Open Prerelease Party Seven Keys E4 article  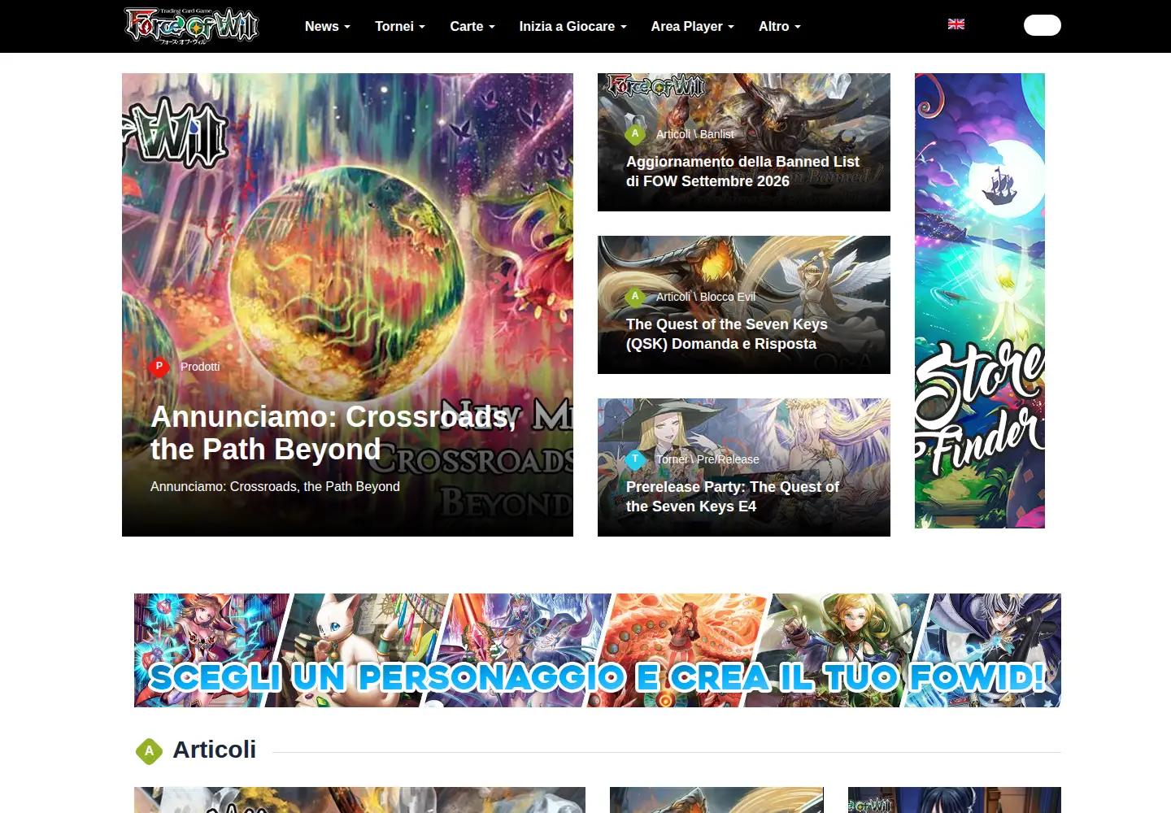pyautogui.click(x=733, y=497)
